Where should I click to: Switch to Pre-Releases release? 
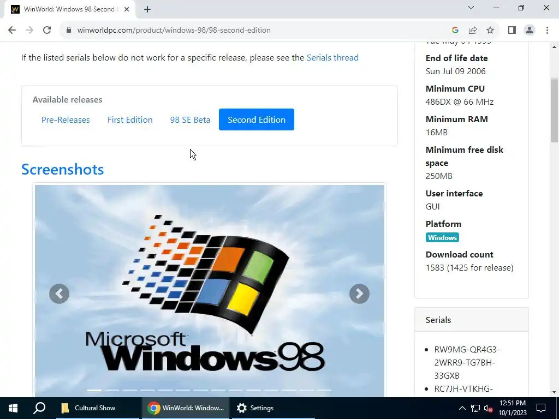pos(66,119)
